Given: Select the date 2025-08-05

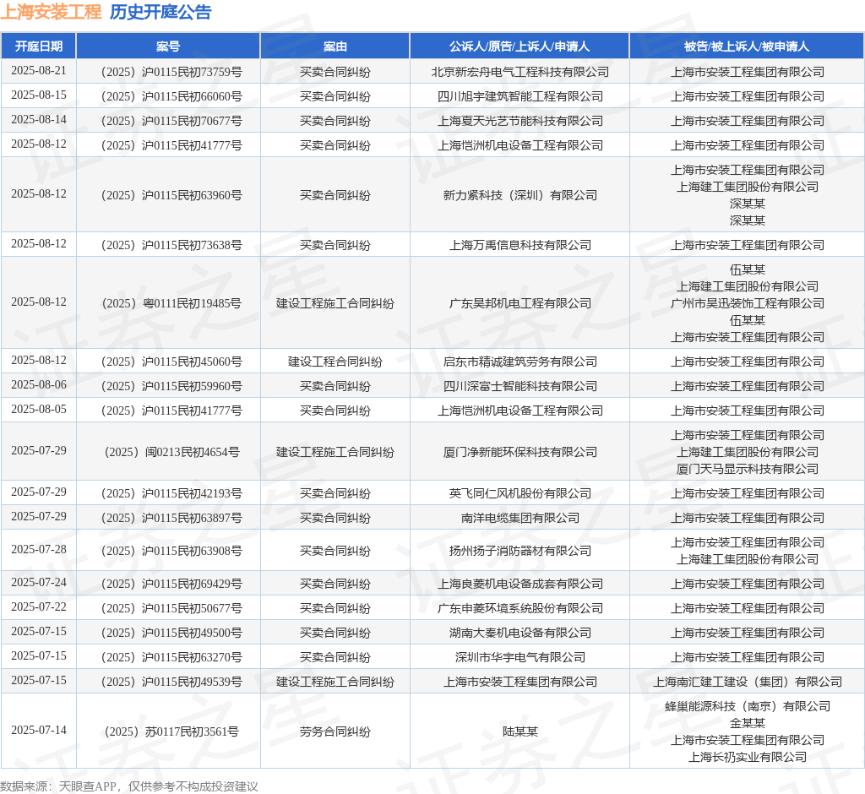Looking at the screenshot, I should [x=39, y=409].
